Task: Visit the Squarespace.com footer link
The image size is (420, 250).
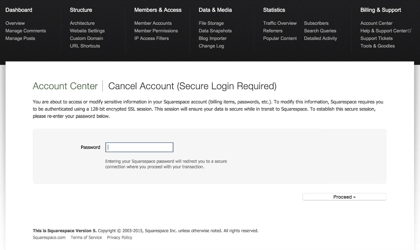Action: coord(49,237)
